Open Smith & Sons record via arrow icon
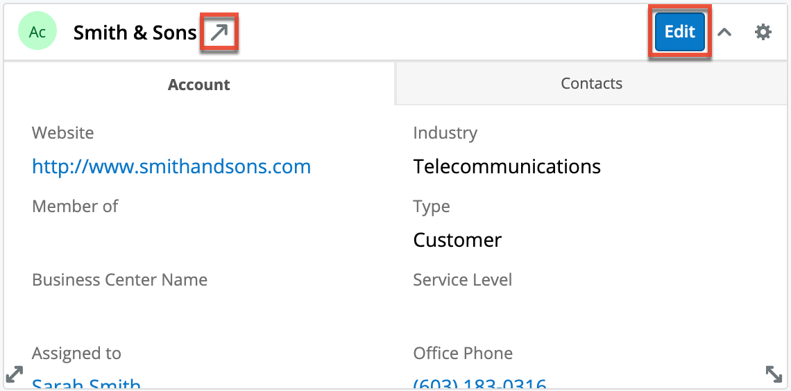The height and width of the screenshot is (391, 791). 219,33
